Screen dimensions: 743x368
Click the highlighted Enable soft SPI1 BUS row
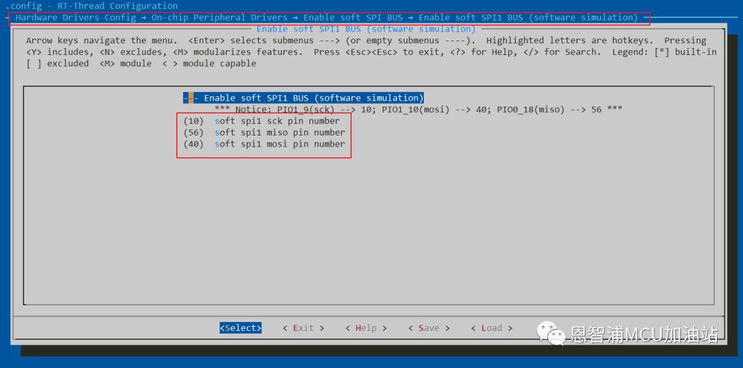[x=303, y=98]
